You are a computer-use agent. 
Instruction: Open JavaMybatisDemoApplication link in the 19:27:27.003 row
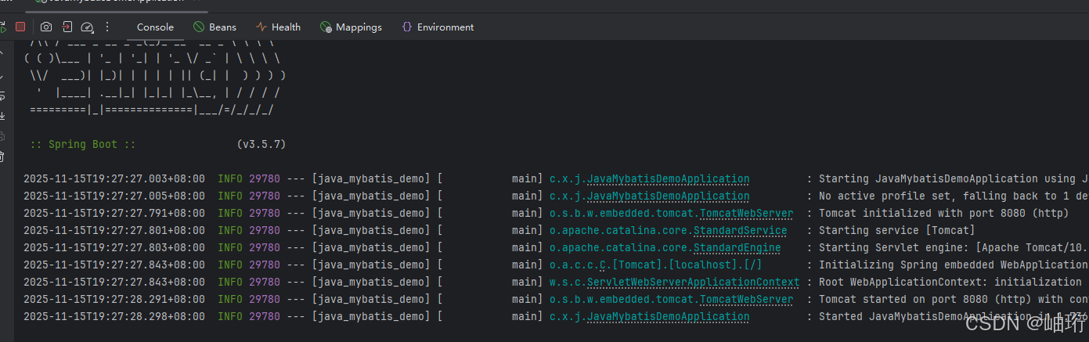pos(668,178)
